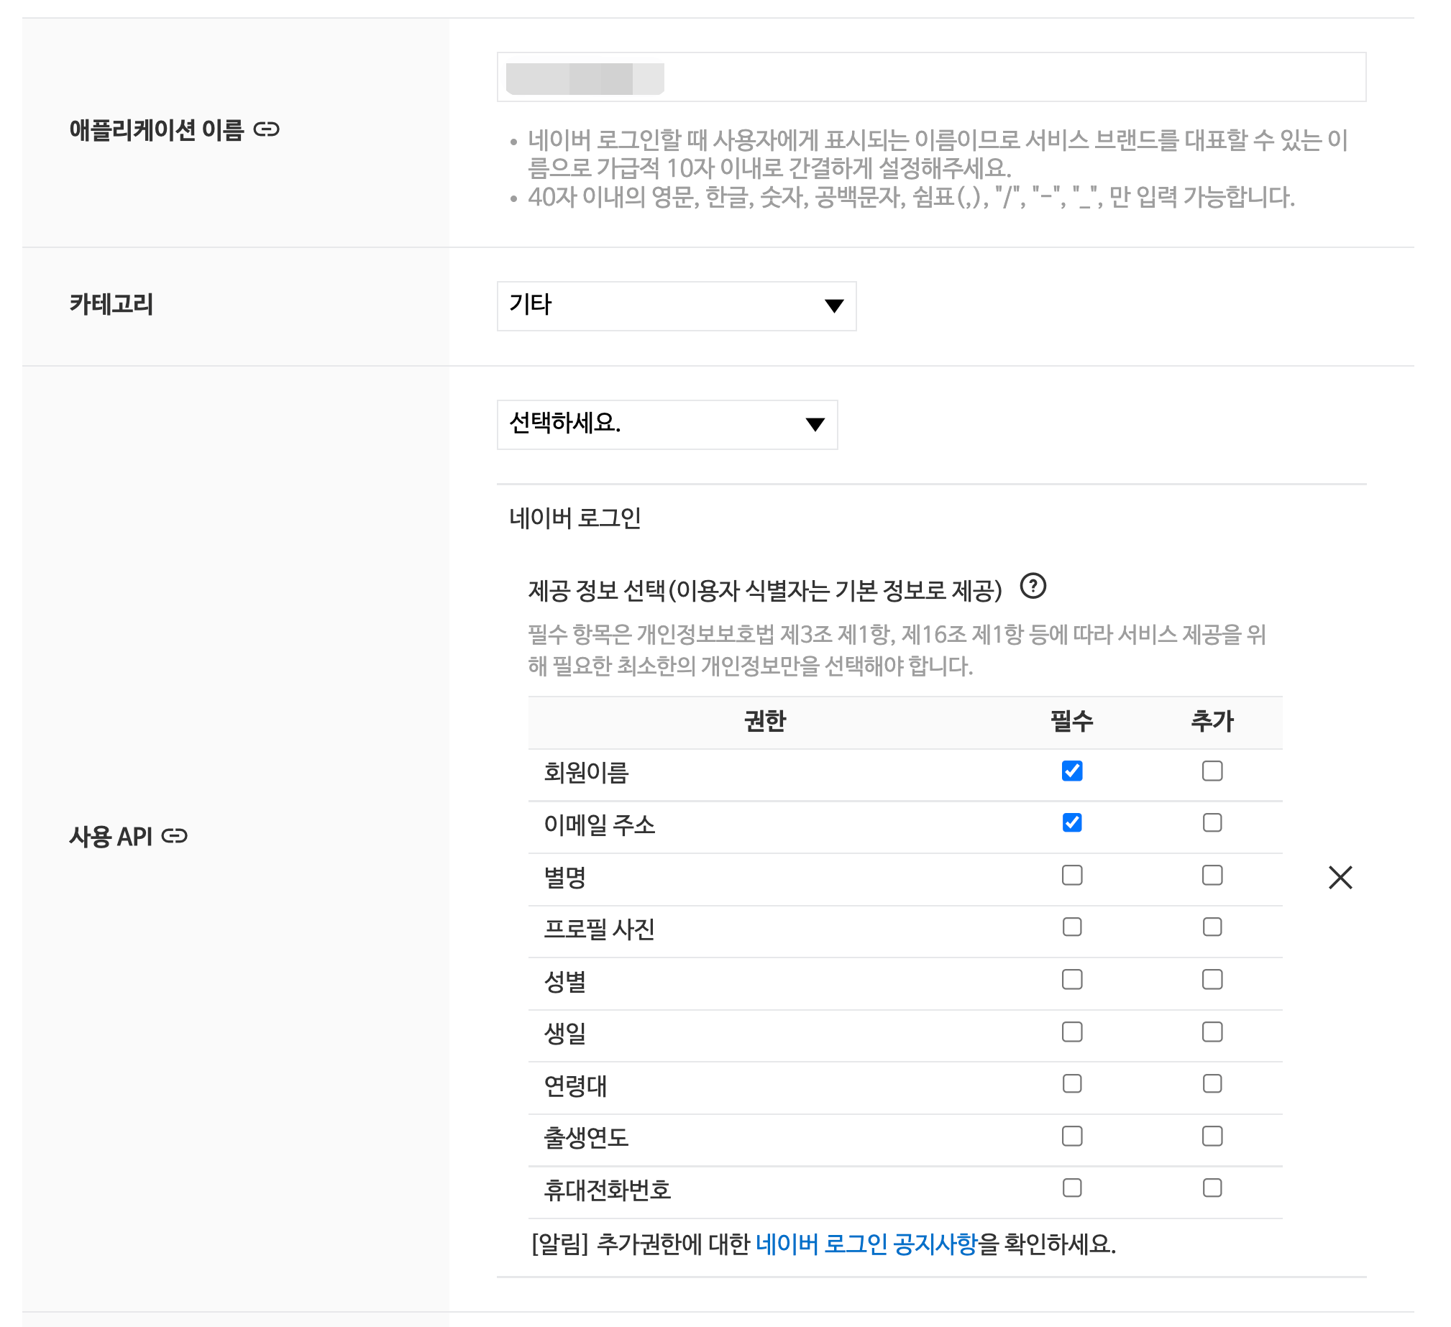The image size is (1451, 1327).
Task: Uncheck 필수 checkbox for 회원이름
Action: tap(1071, 771)
